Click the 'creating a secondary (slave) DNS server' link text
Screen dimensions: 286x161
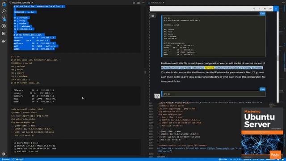coord(184,148)
